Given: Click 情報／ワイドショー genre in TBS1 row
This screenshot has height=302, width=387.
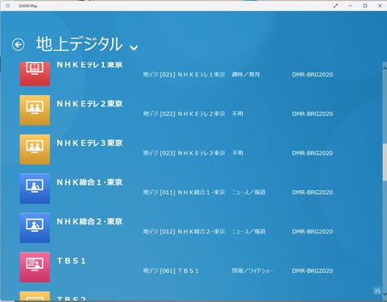Looking at the screenshot, I should [252, 271].
